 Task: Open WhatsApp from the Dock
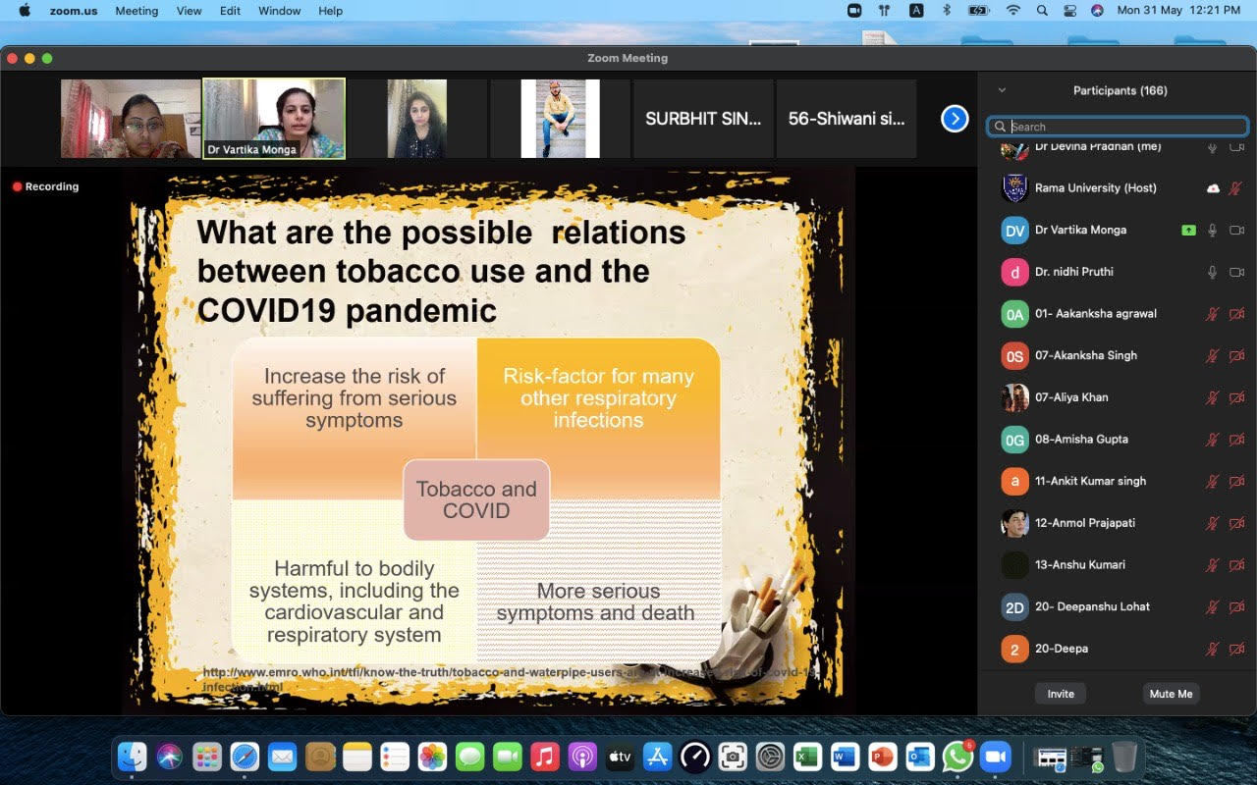(957, 757)
